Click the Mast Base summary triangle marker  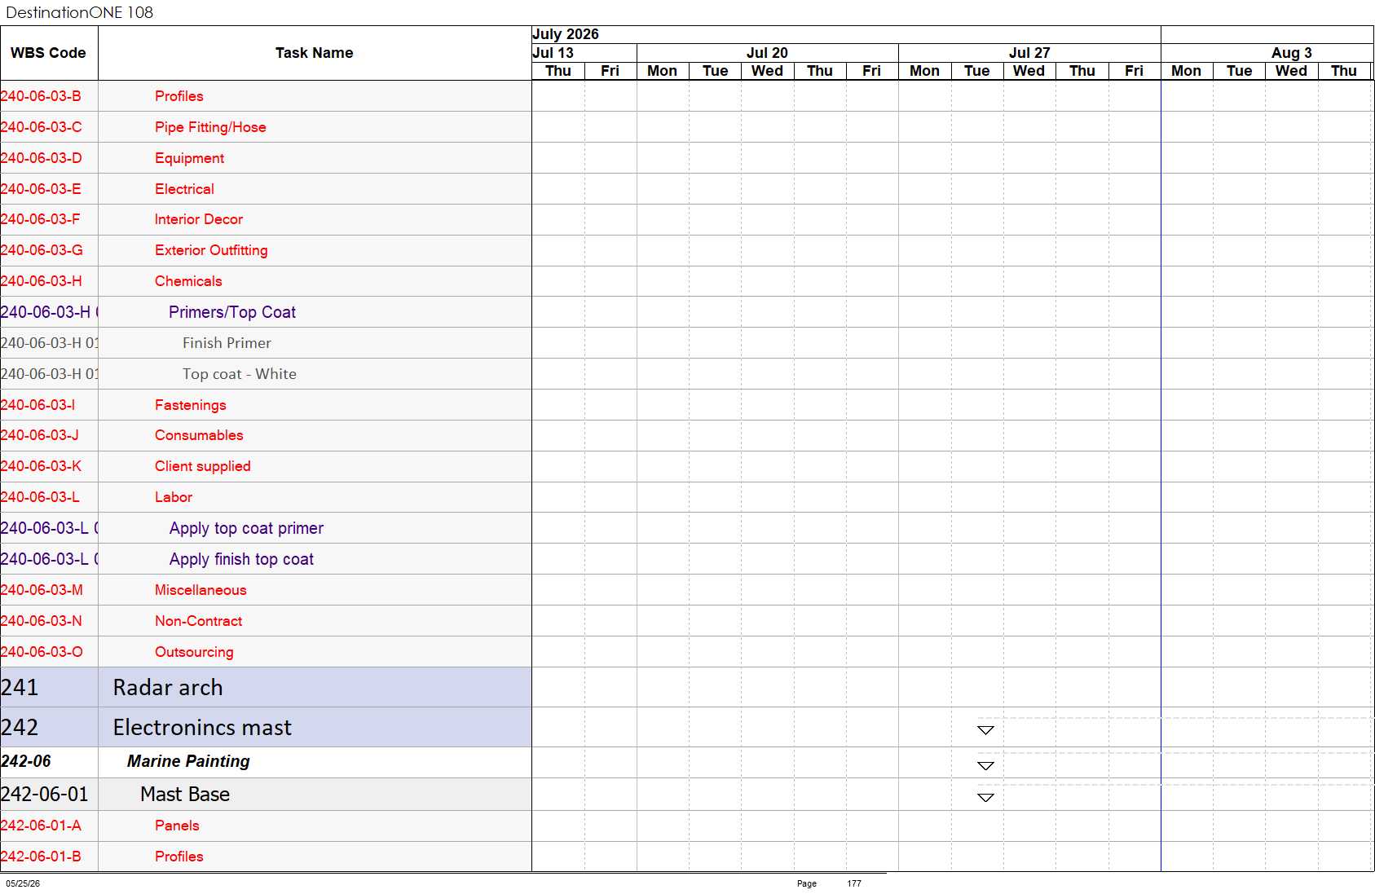click(x=985, y=798)
